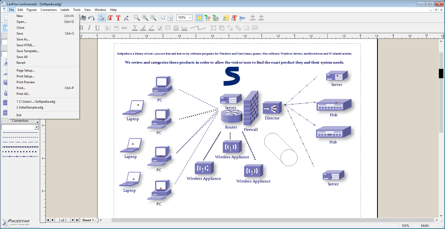Click the insert picture icon
Viewport: 445px width, 229px height.
click(x=216, y=18)
